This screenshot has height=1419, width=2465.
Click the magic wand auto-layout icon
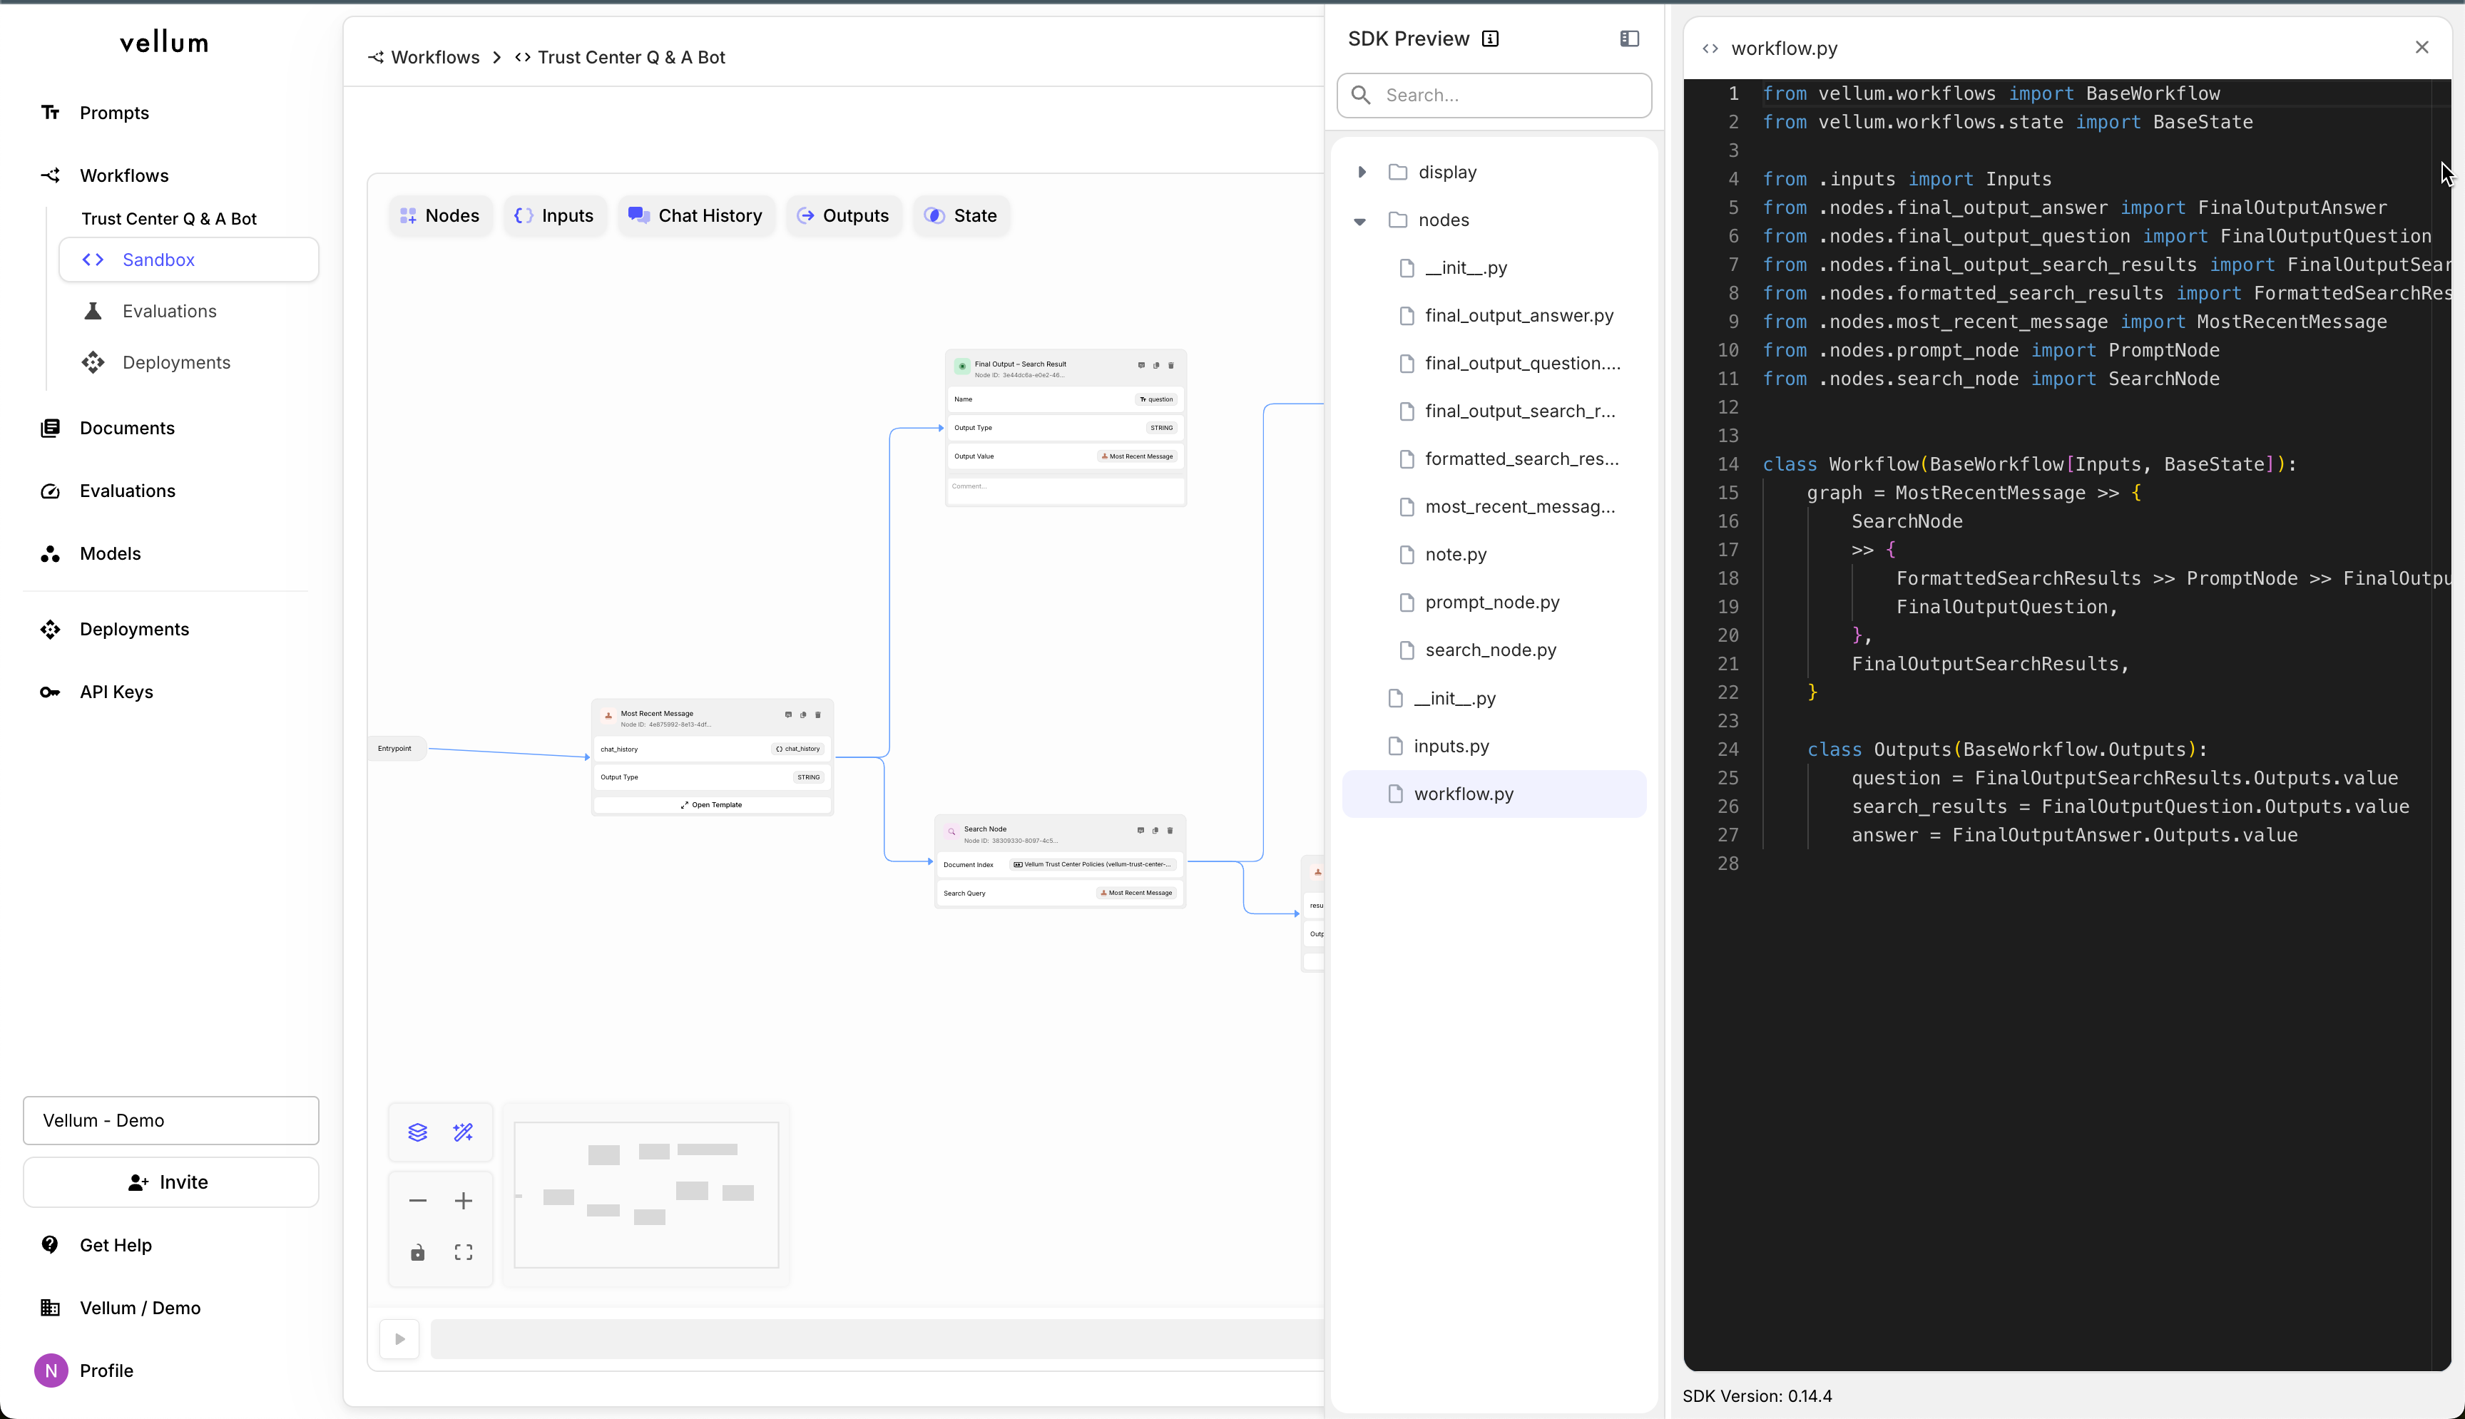[x=463, y=1132]
